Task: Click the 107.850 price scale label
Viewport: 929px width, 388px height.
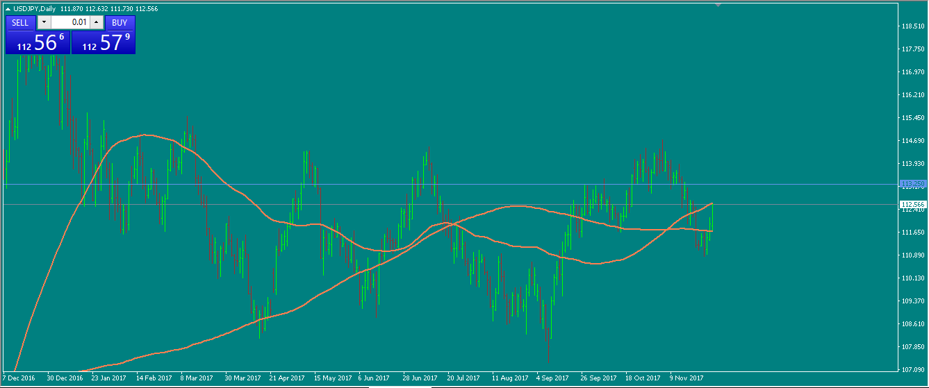Action: point(912,347)
